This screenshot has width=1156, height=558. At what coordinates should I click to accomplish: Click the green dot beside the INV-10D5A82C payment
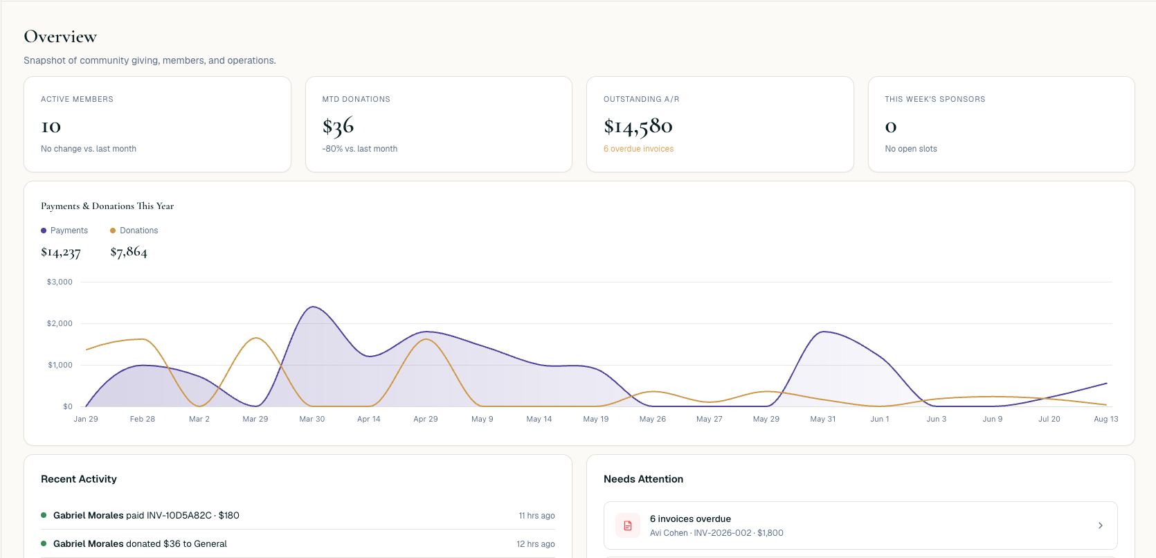click(x=44, y=515)
